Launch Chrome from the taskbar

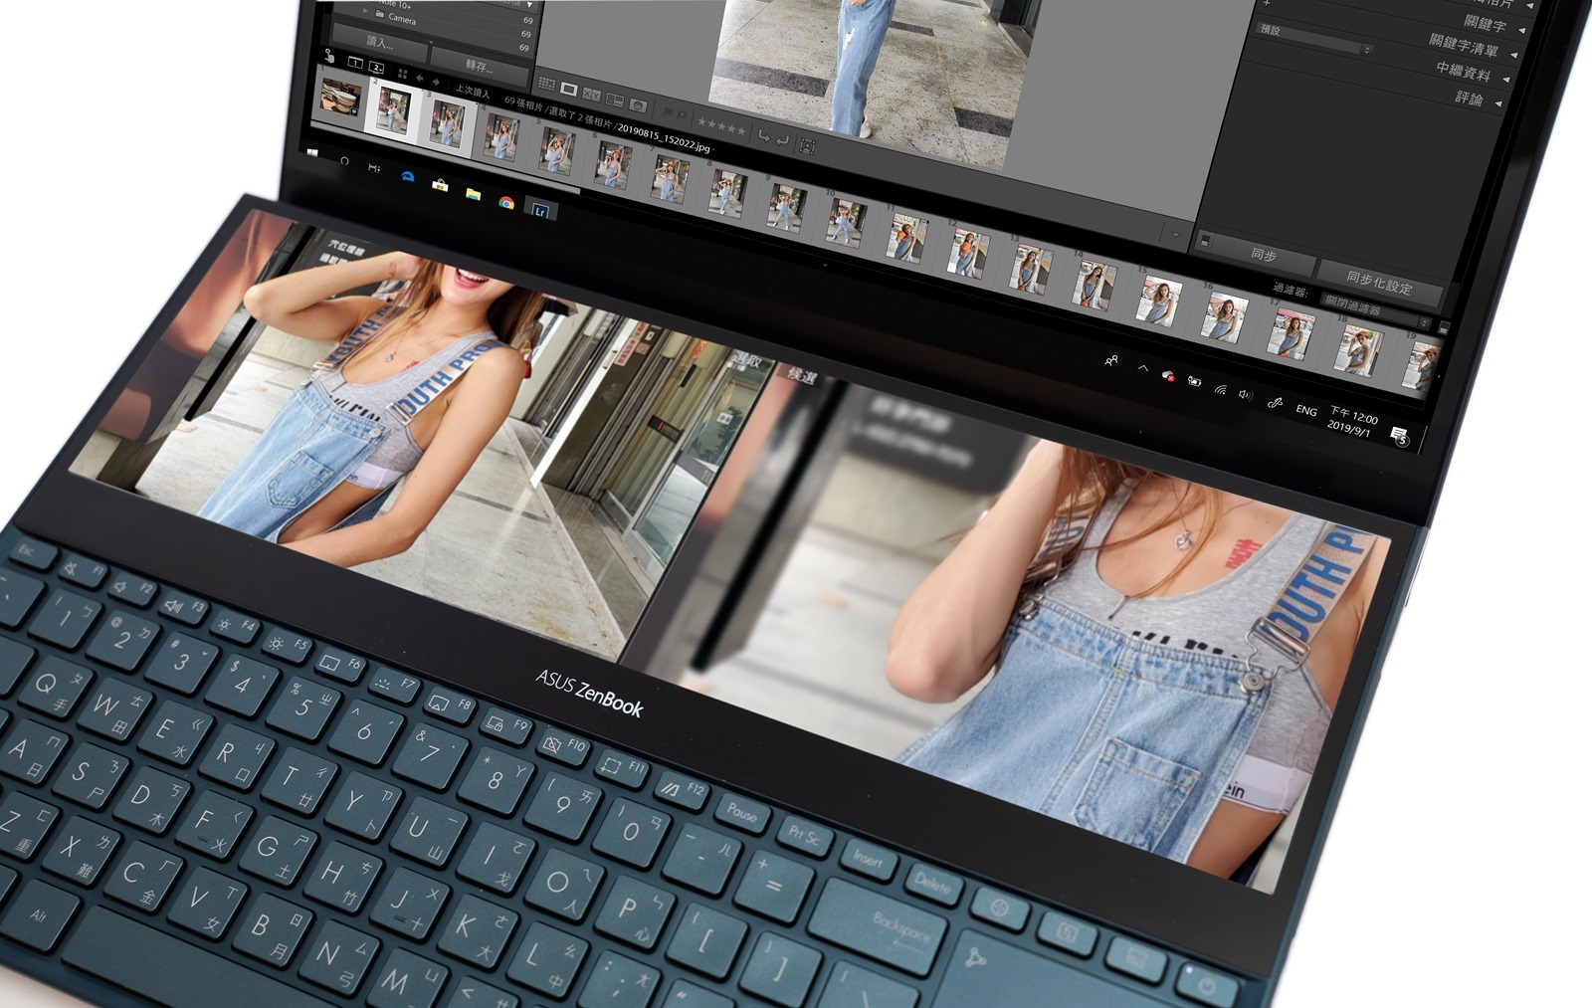tap(506, 203)
